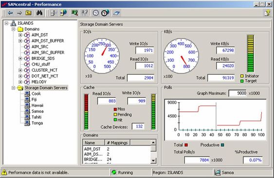Click the Samoa computer icon in status bar
Image resolution: width=274 pixels, height=178 pixels.
coord(218,173)
